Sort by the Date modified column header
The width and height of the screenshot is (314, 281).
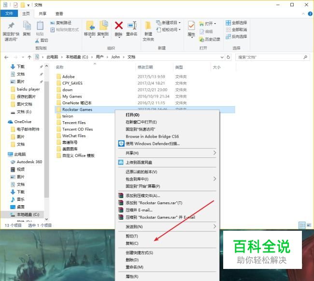coord(145,67)
